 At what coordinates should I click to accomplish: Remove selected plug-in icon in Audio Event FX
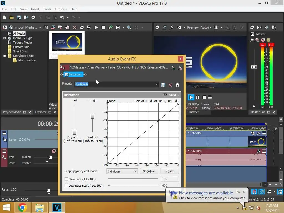[x=180, y=68]
